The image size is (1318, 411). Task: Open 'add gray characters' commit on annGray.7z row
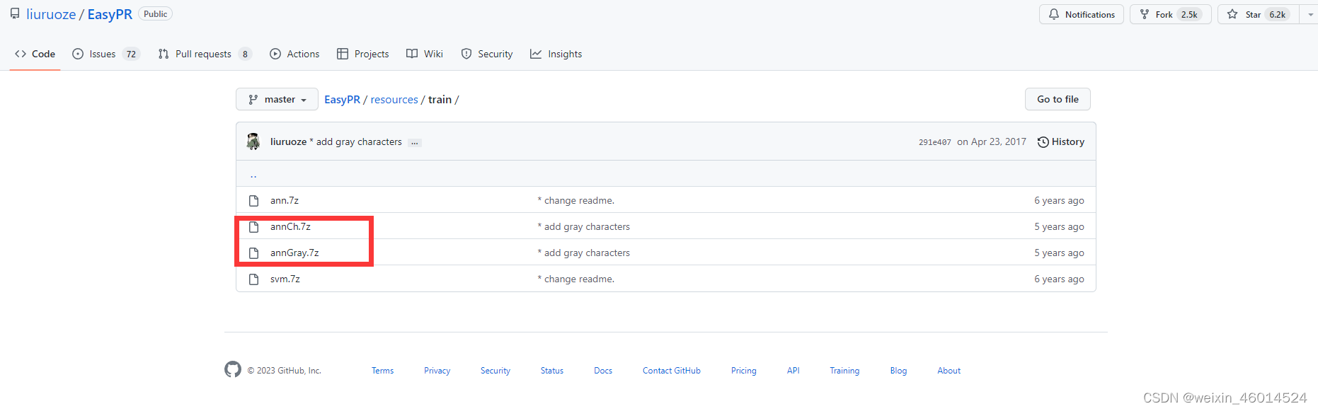(x=583, y=253)
